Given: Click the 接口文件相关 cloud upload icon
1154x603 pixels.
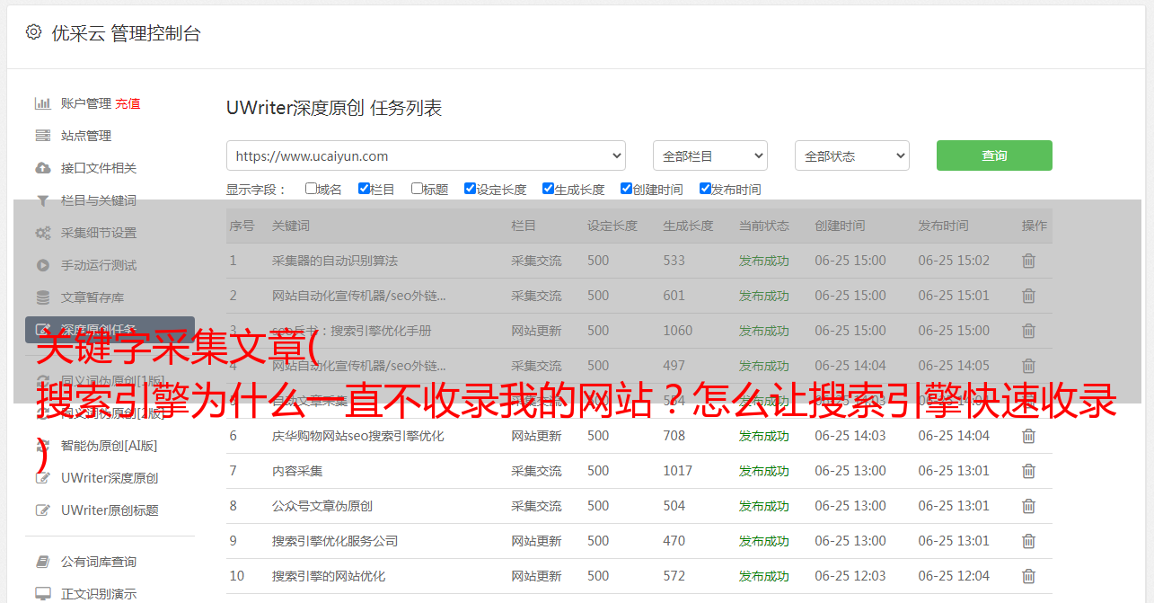Looking at the screenshot, I should pos(42,168).
